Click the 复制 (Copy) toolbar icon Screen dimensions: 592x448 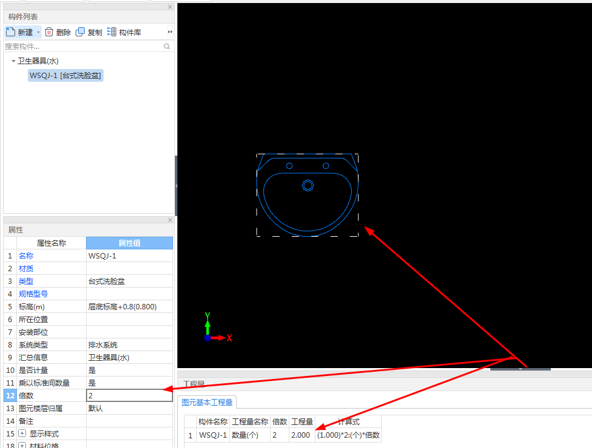coord(80,32)
